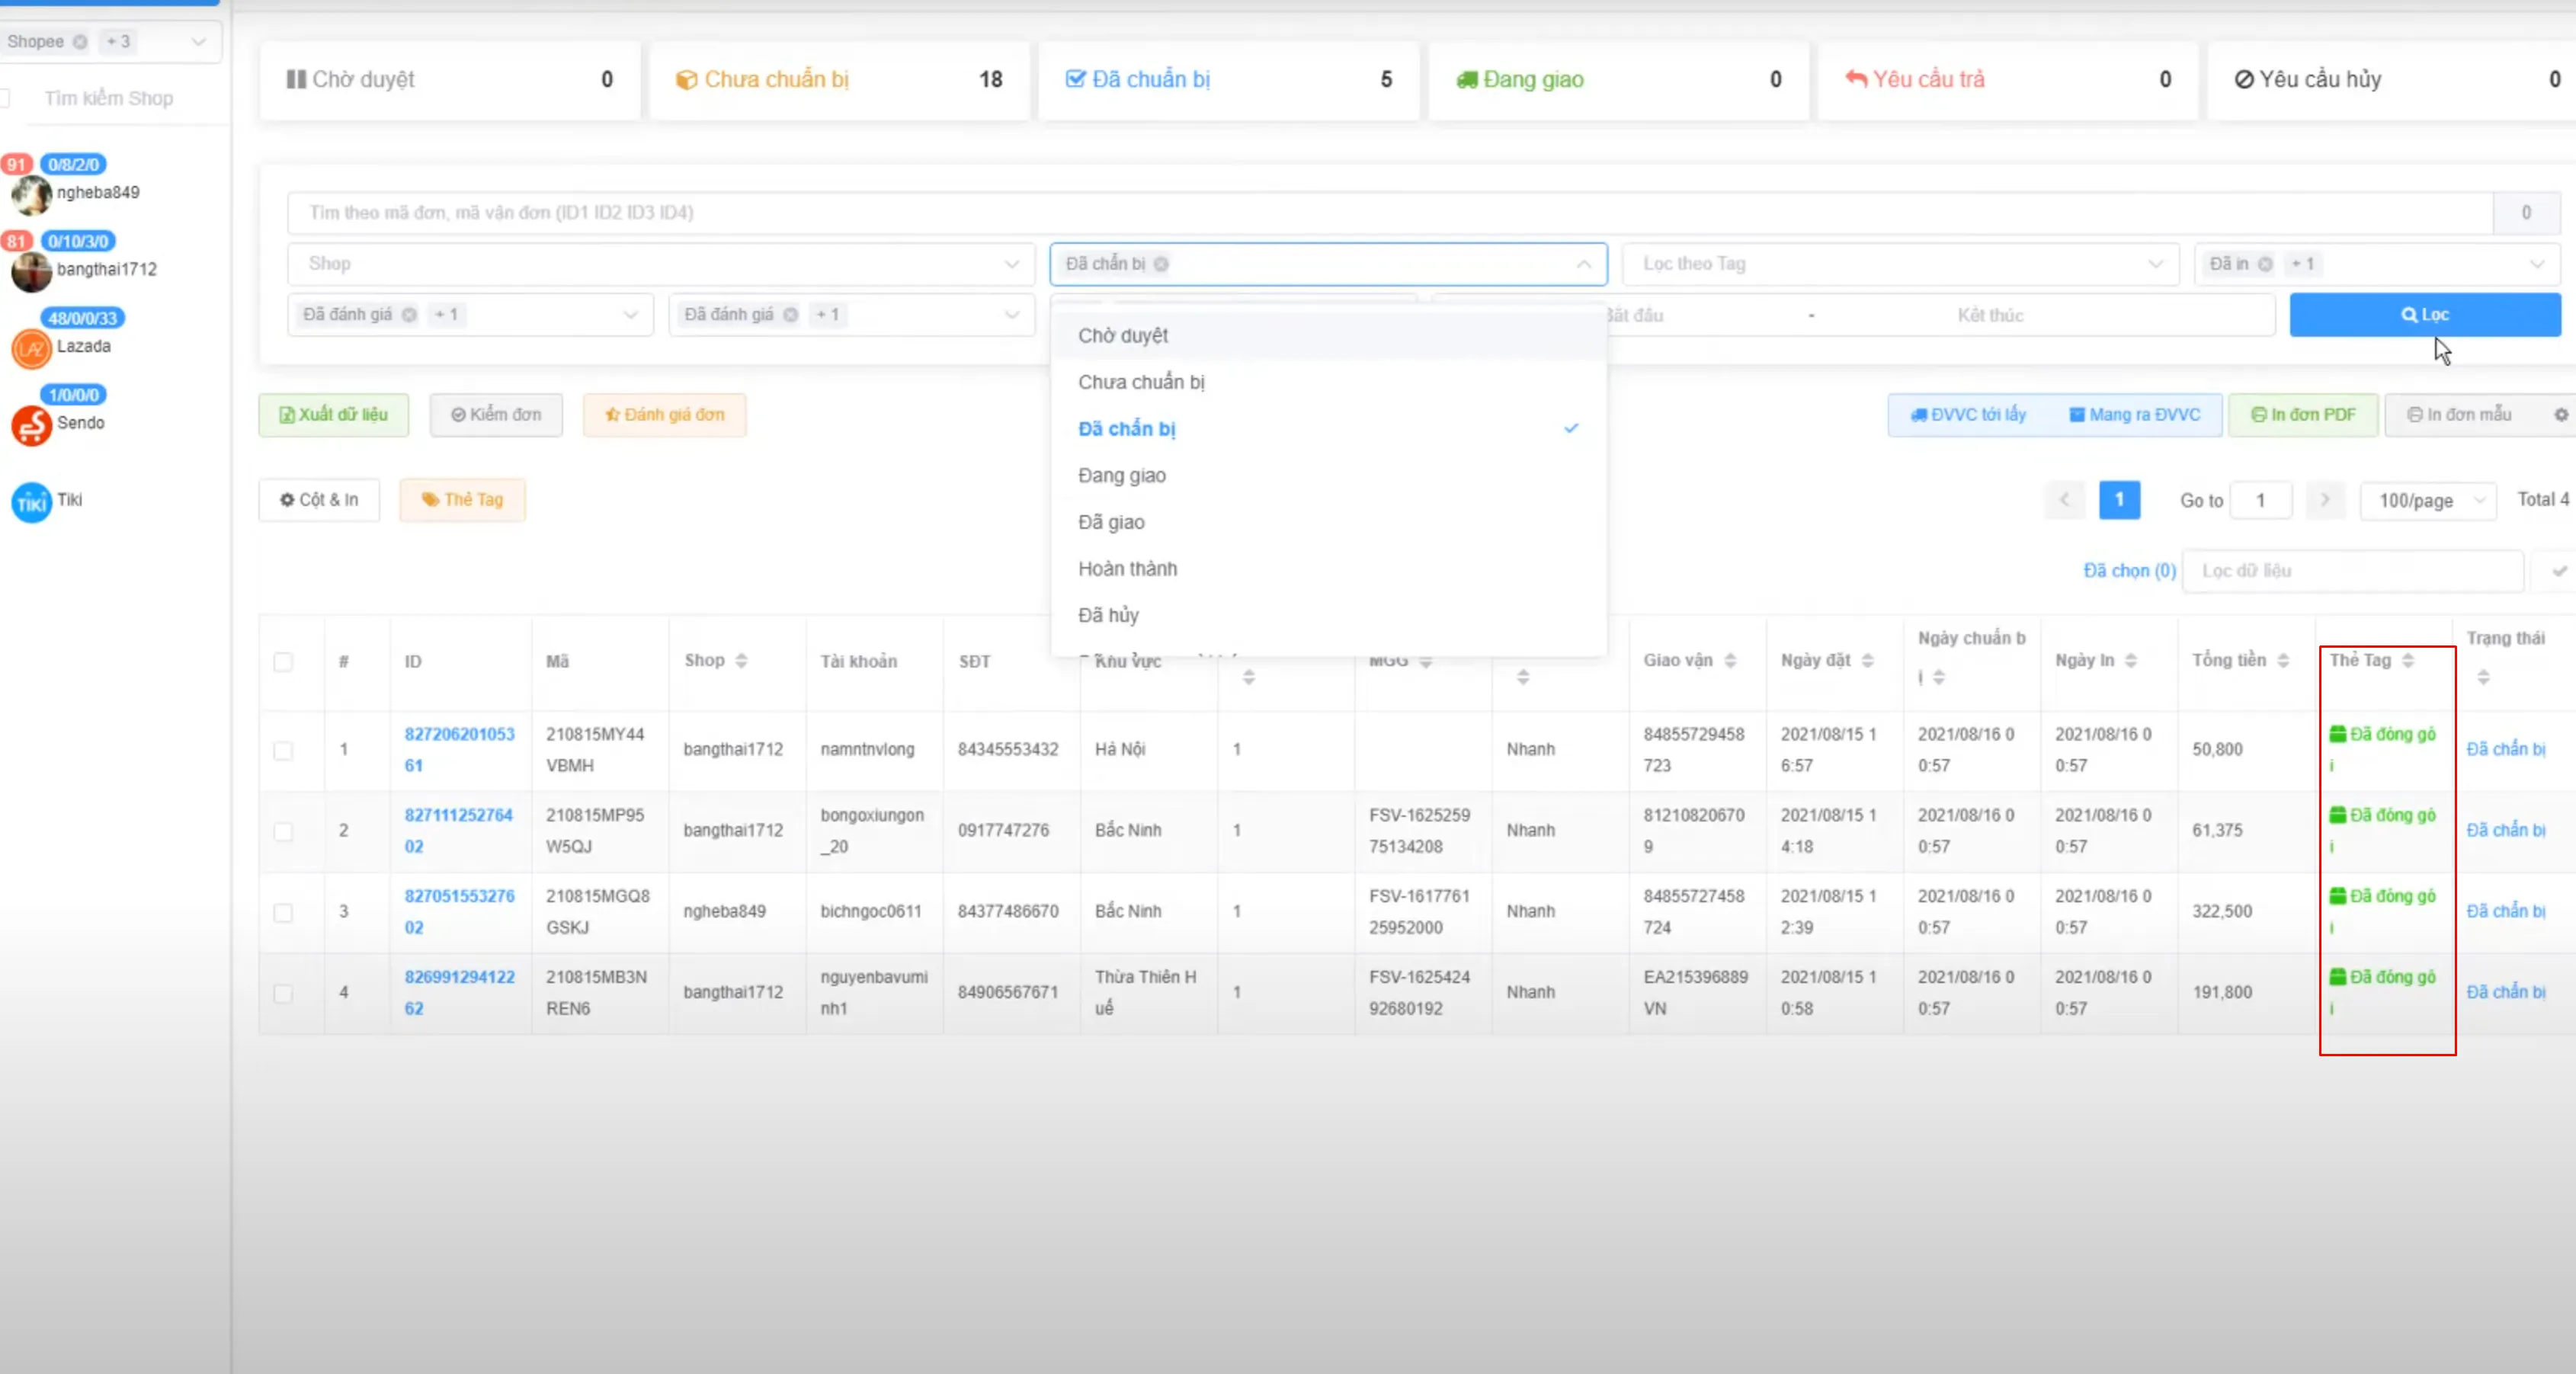Open settings gear next to In đơn mẫu
This screenshot has height=1374, width=2576.
(x=2561, y=415)
